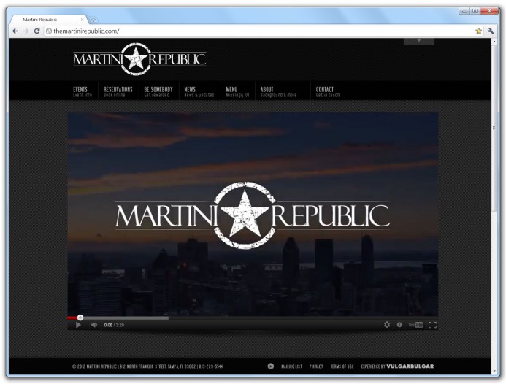Image resolution: width=506 pixels, height=384 pixels.
Task: Open the Menu Mixology 101 item
Action: [x=237, y=92]
